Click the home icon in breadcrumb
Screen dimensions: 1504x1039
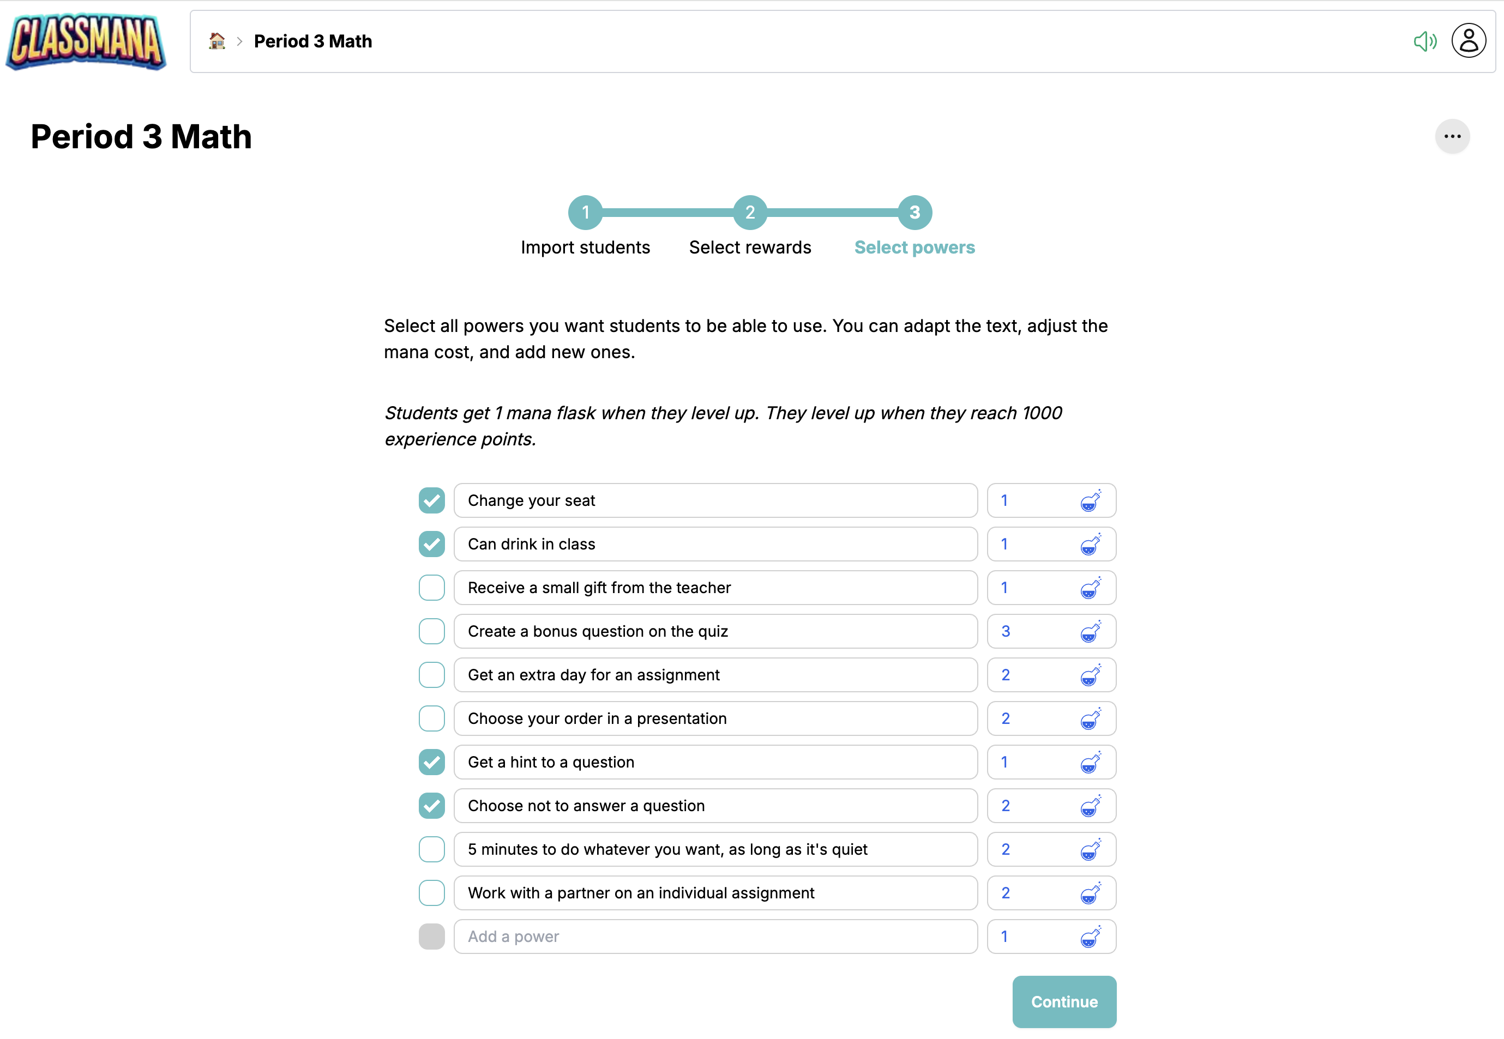pyautogui.click(x=217, y=41)
